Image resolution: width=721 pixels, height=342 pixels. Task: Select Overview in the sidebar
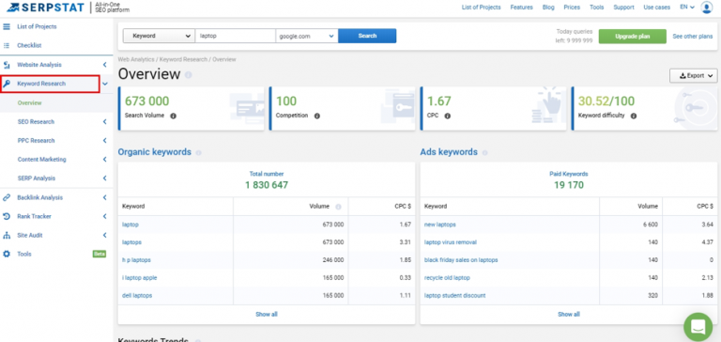tap(29, 103)
